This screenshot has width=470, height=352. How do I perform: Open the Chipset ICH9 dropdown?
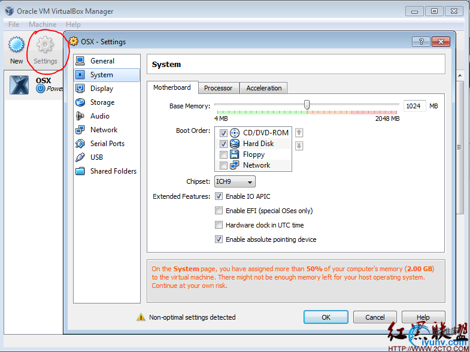click(x=235, y=181)
